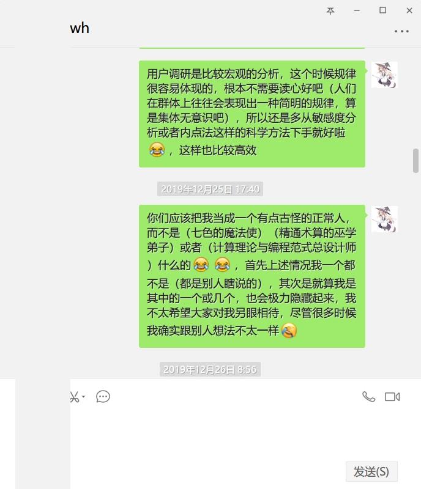Click the 2019年12月26日 8:56 timestamp
The height and width of the screenshot is (489, 421).
tap(210, 369)
